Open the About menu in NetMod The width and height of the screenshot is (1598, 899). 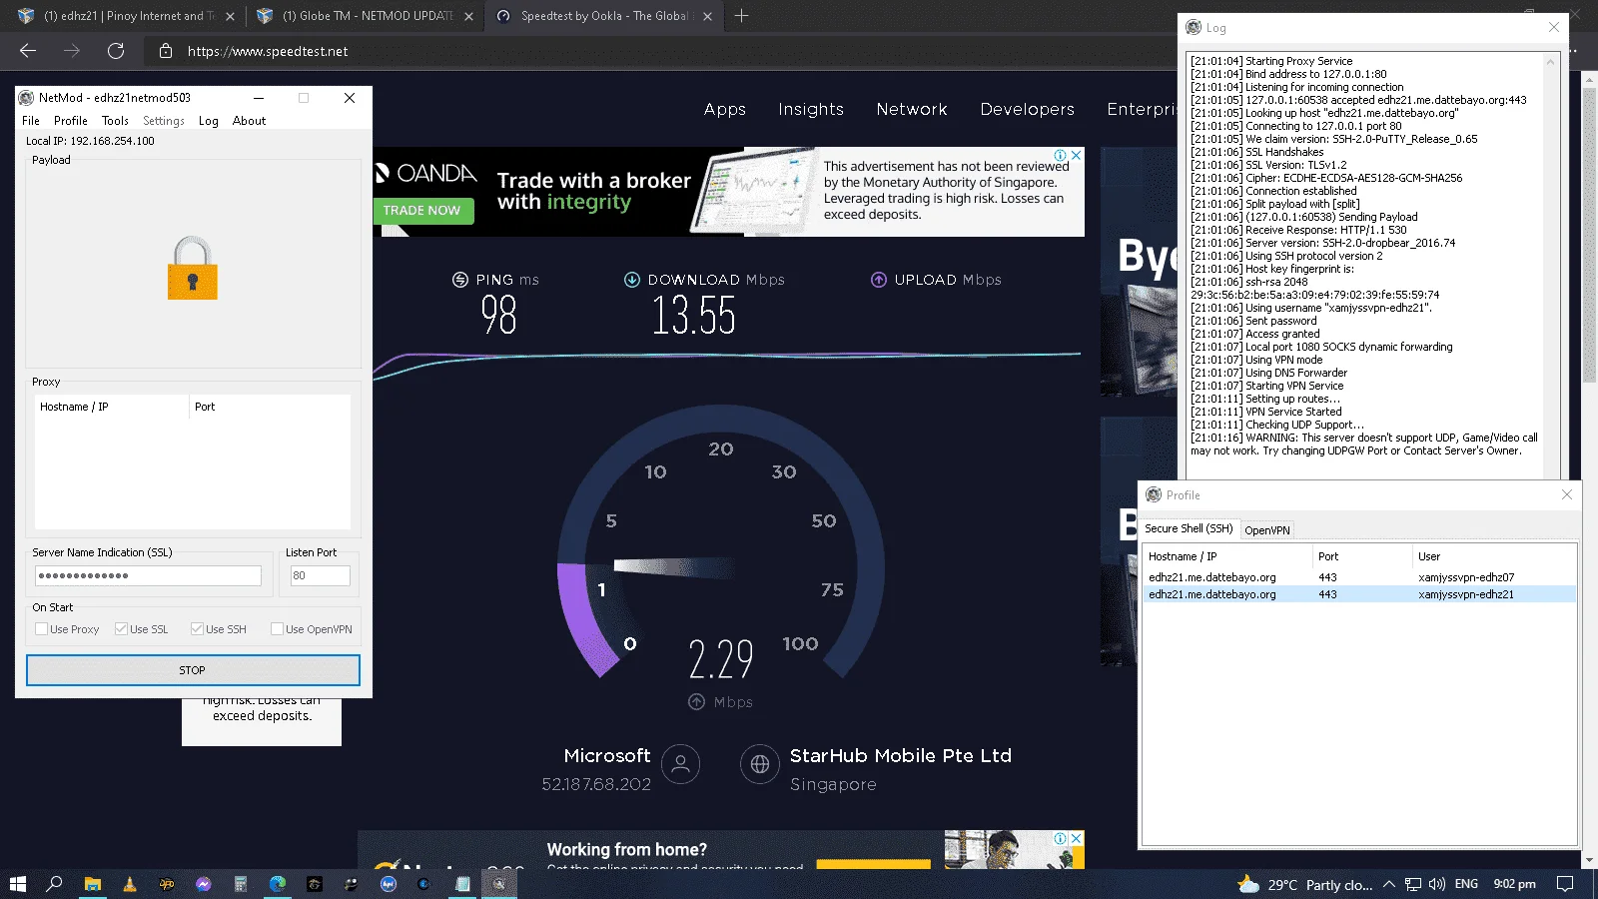(x=250, y=121)
